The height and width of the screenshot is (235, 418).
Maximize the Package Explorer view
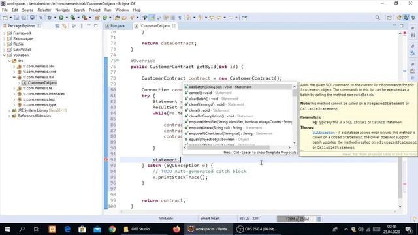[96, 26]
